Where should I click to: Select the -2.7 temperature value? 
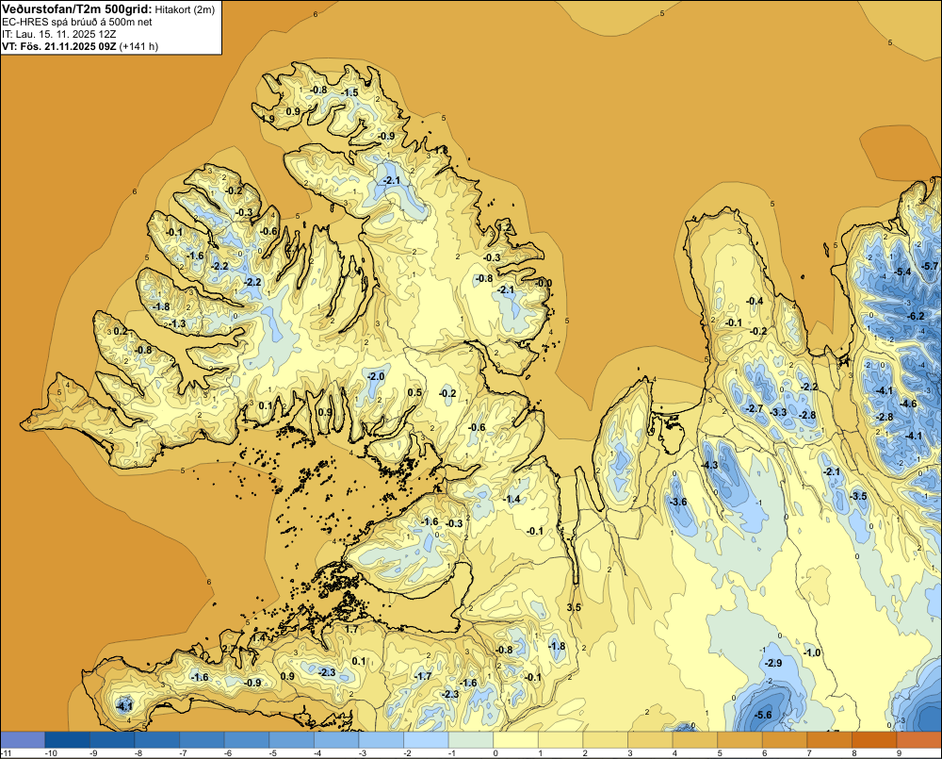(755, 408)
